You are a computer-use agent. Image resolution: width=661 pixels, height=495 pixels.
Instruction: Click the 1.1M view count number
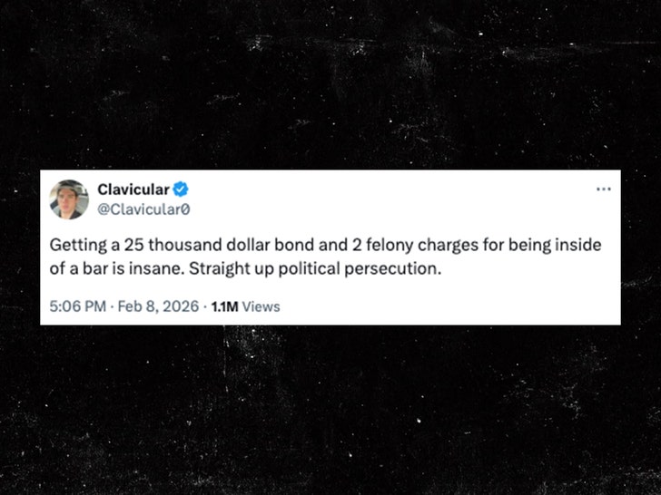(x=224, y=306)
